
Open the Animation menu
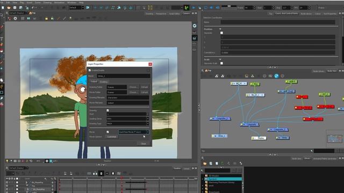(59, 2)
